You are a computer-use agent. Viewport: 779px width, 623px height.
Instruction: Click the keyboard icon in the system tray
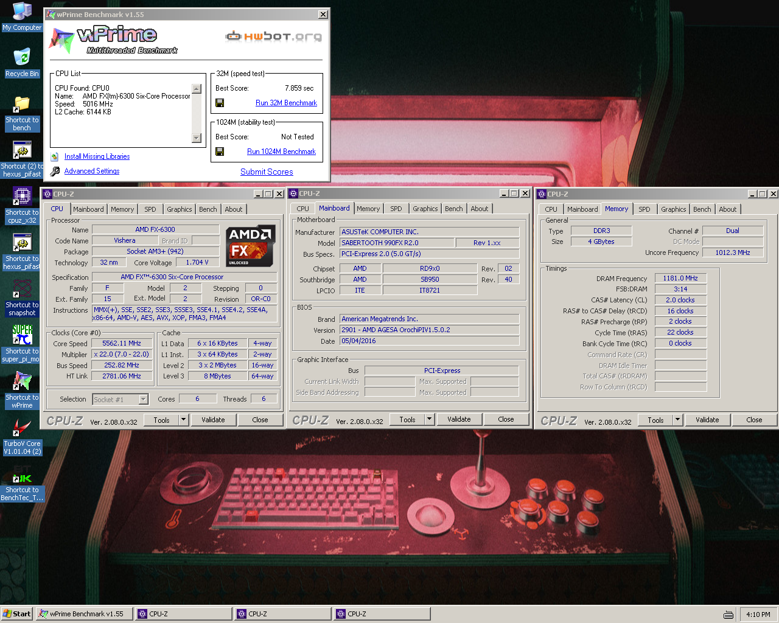(x=728, y=614)
